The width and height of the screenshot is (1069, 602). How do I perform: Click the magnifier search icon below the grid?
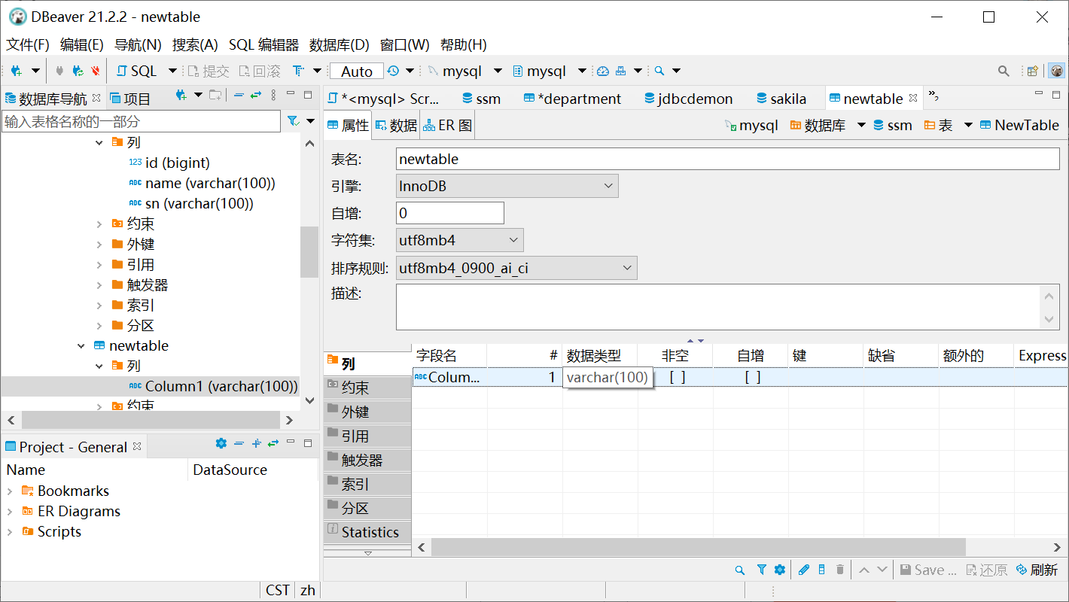(739, 570)
